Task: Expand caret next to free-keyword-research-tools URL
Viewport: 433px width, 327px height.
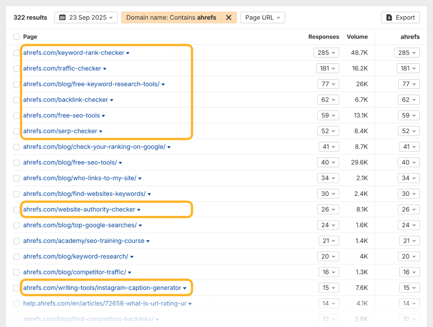Action: click(163, 85)
